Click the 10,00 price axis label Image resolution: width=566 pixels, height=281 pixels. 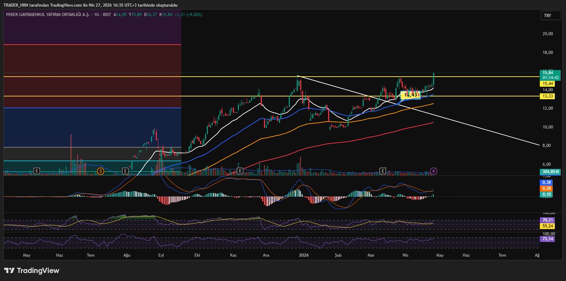pyautogui.click(x=548, y=127)
